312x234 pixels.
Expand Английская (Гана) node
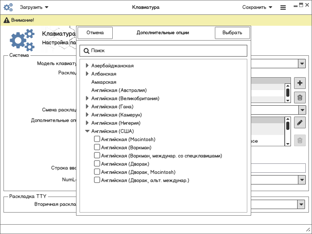87,106
